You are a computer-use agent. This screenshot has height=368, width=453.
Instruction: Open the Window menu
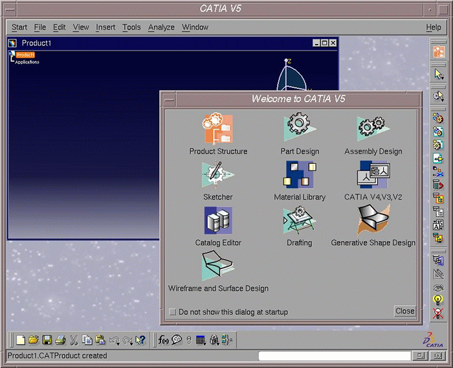195,27
